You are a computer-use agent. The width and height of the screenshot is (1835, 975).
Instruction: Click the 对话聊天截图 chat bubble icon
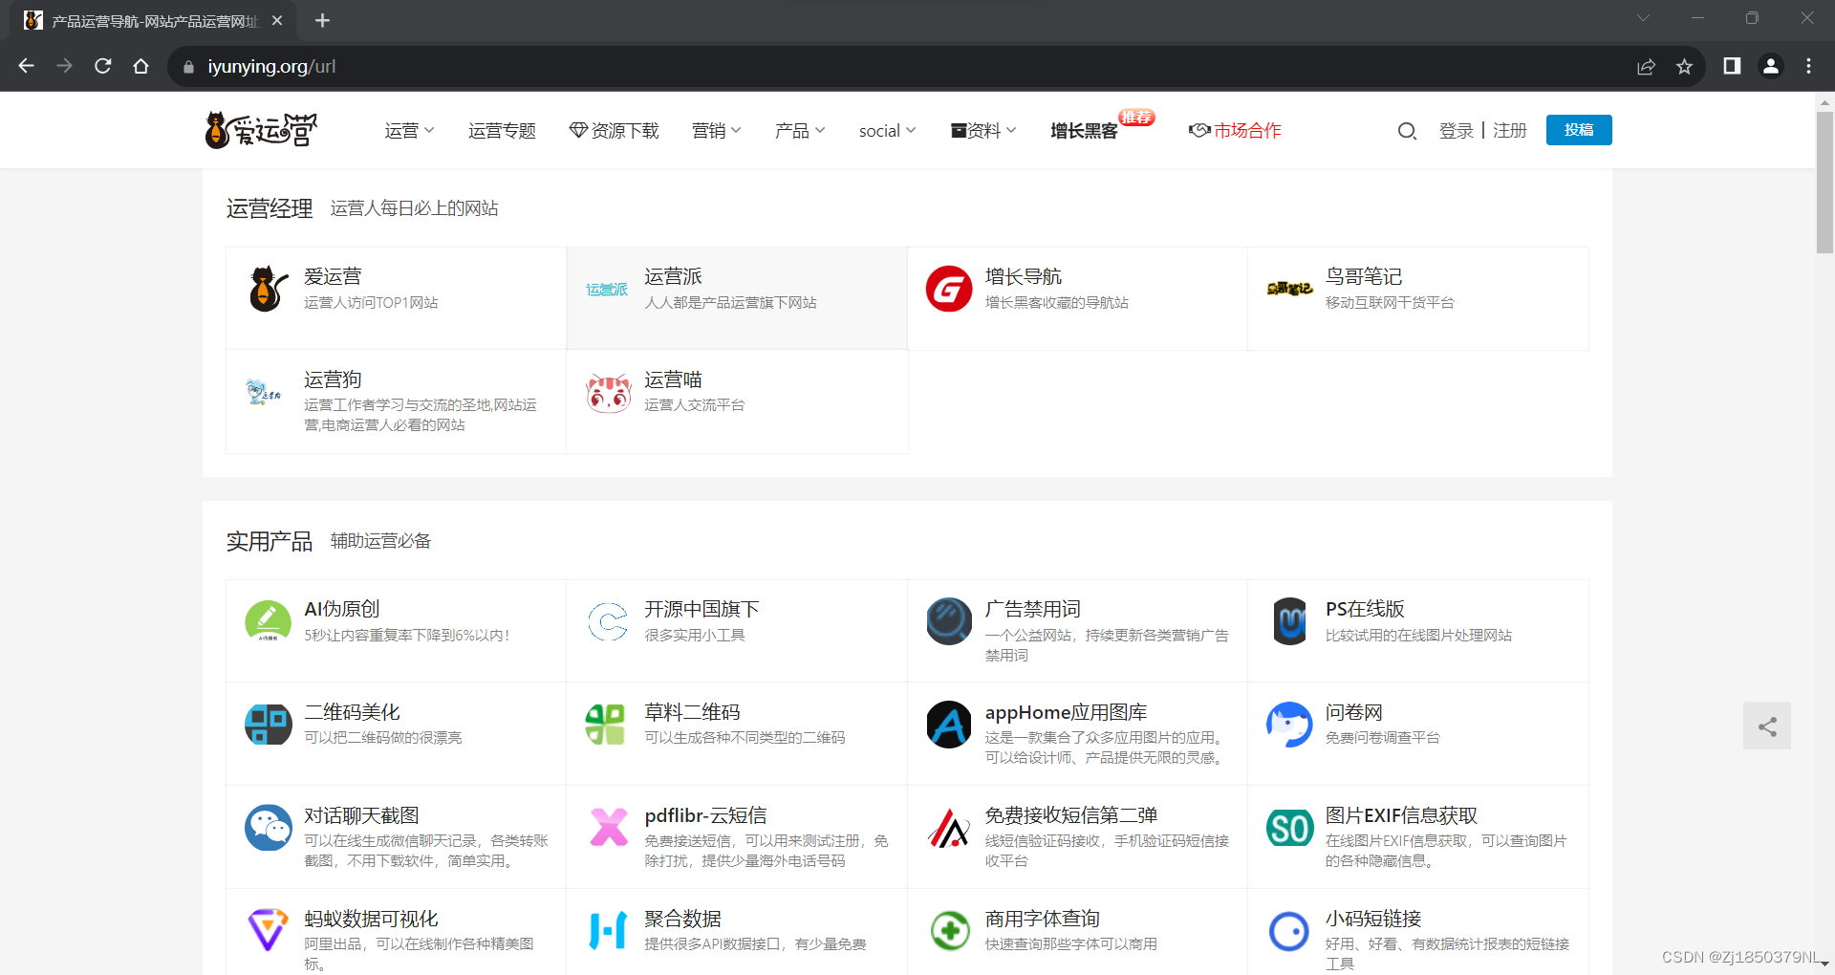(x=269, y=828)
